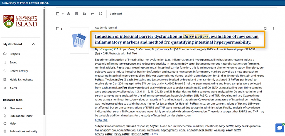The width and height of the screenshot is (285, 136).
Task: Click the add to project folder icon
Action: click(84, 14)
